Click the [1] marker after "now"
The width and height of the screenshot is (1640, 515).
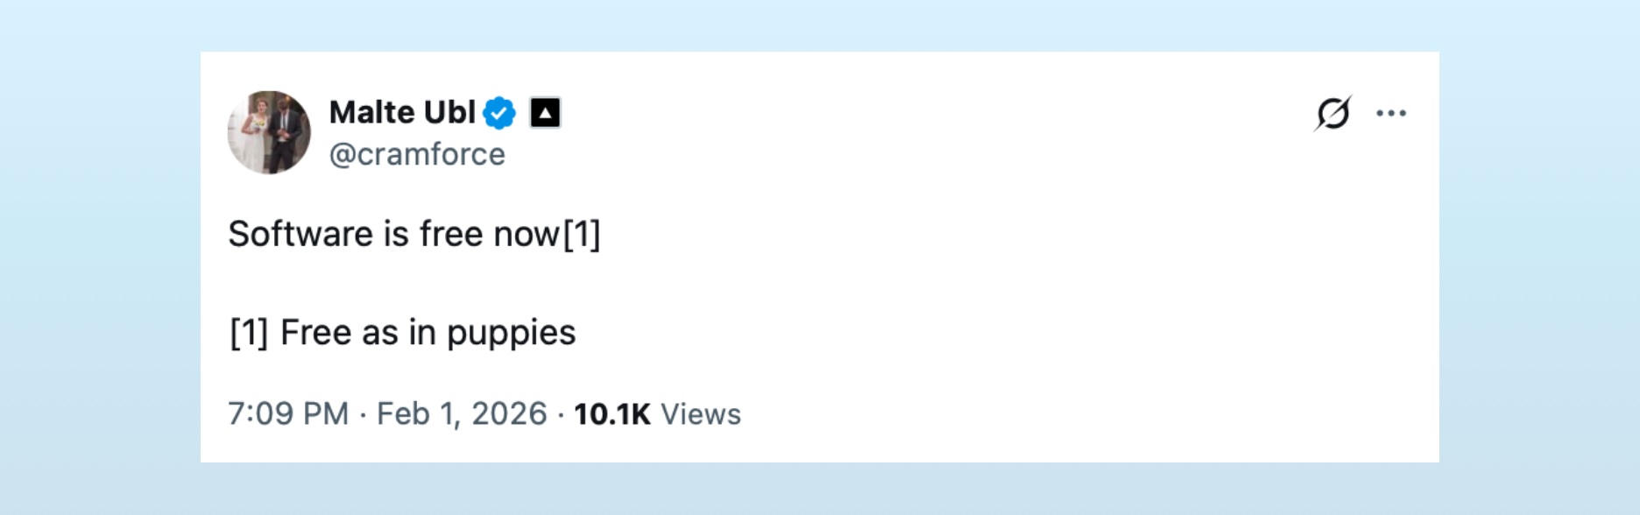coord(582,234)
